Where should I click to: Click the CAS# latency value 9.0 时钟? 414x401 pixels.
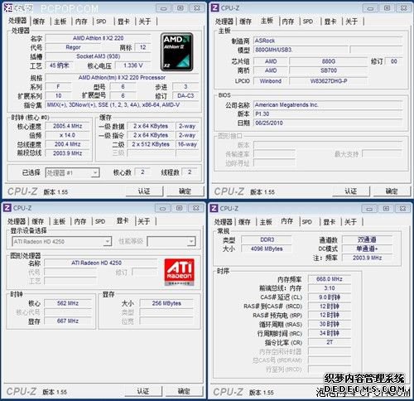pyautogui.click(x=330, y=297)
